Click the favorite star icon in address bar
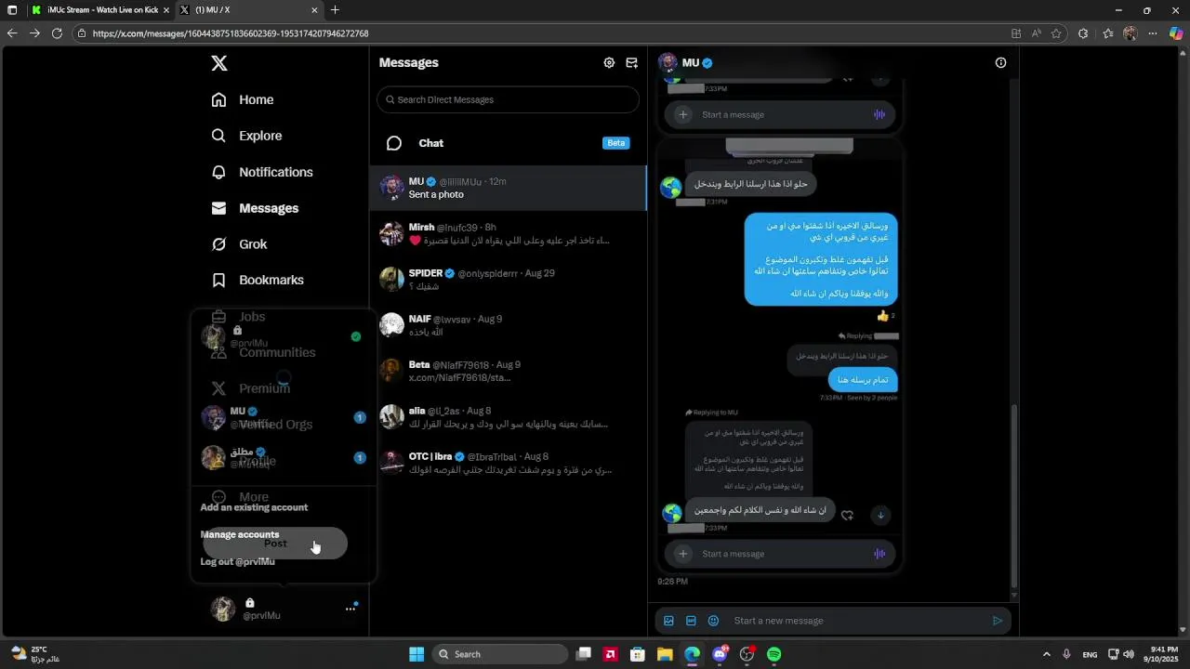Image resolution: width=1190 pixels, height=669 pixels. [x=1056, y=33]
